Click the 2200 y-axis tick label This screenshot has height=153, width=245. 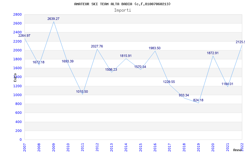(x=17, y=41)
